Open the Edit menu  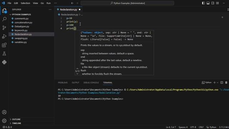[16, 3]
